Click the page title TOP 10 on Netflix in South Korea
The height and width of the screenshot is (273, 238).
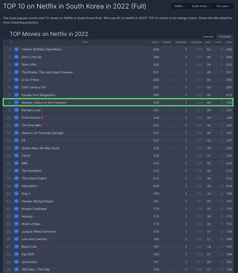pos(75,6)
